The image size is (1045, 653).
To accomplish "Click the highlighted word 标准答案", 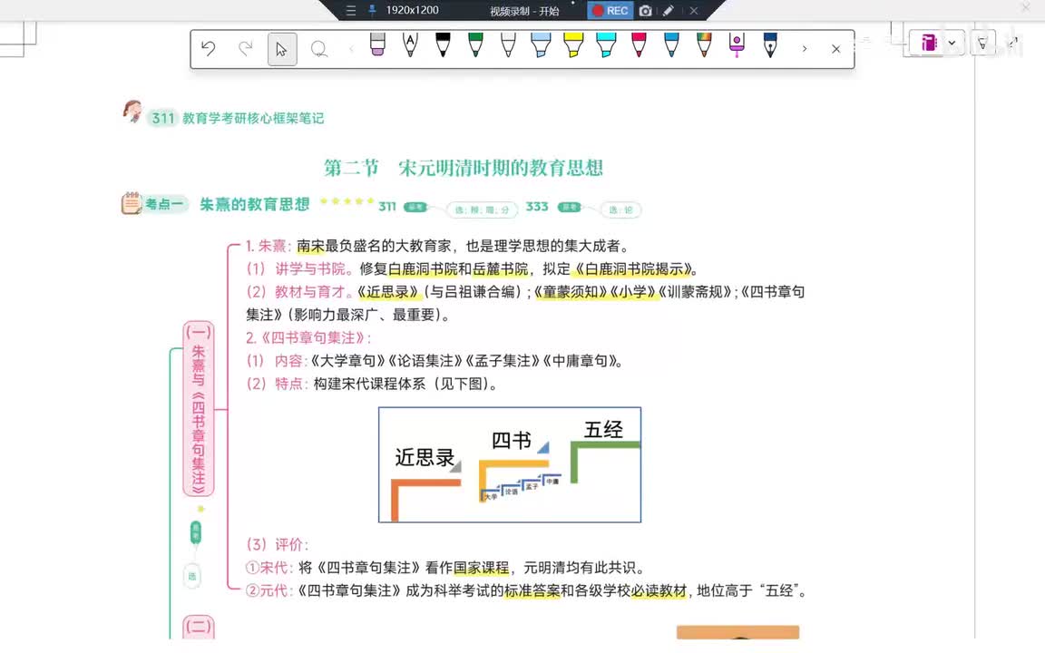I will (532, 590).
